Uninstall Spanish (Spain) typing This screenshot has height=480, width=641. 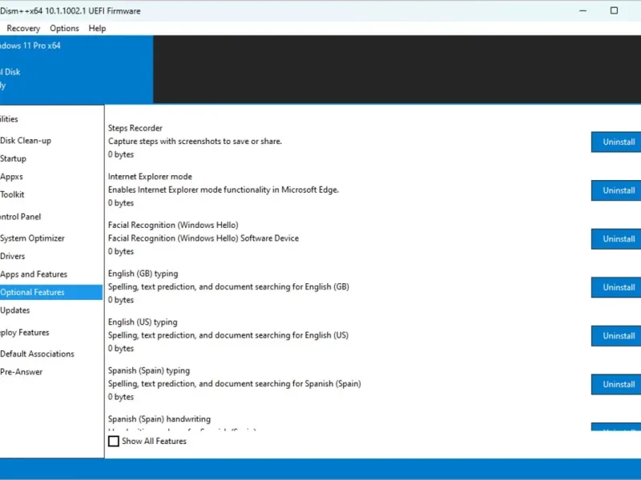pos(616,385)
